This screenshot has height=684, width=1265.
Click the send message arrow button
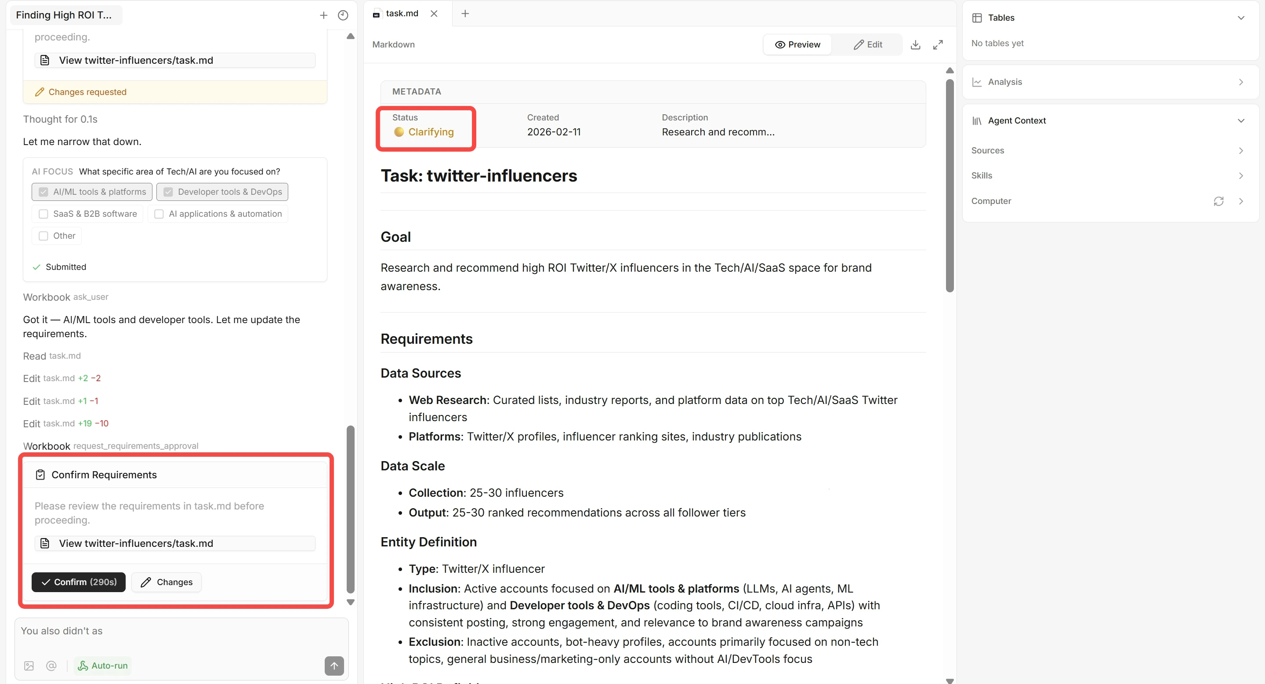click(334, 666)
